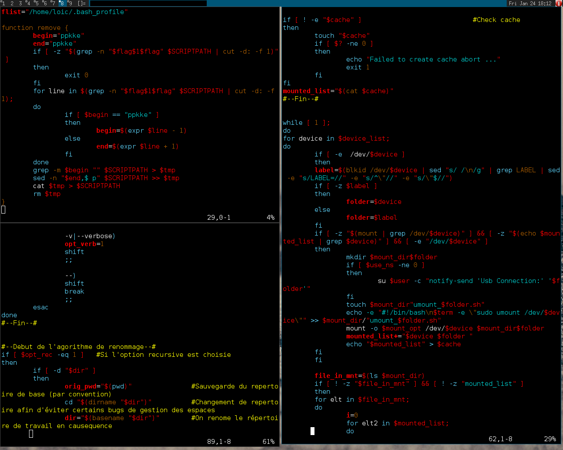Click the 'cat $tmp > $SCRIPTPATH' line

coord(77,186)
